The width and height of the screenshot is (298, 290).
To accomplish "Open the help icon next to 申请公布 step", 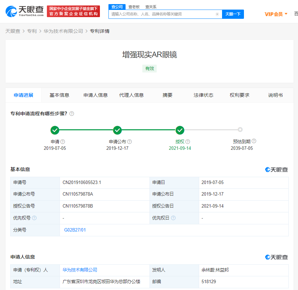I will click(x=129, y=142).
